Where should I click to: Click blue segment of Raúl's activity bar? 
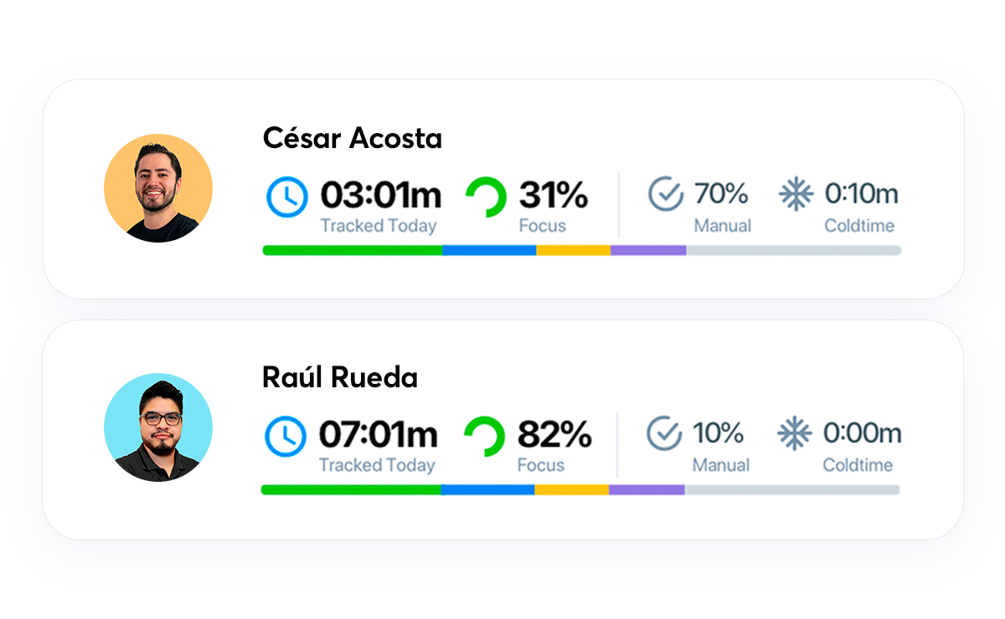(x=487, y=489)
